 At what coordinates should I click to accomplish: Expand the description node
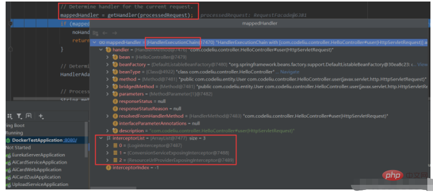pyautogui.click(x=107, y=131)
